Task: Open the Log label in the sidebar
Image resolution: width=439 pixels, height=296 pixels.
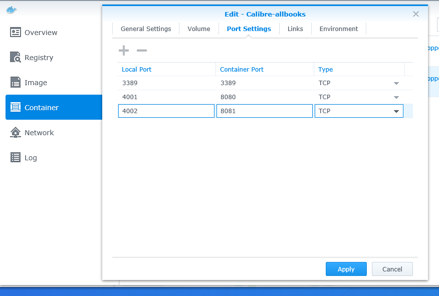Action: click(x=31, y=158)
